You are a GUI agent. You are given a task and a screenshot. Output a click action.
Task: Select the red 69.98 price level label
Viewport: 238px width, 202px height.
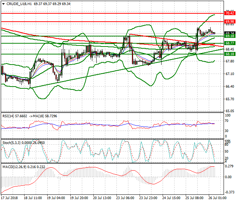[x=230, y=21]
